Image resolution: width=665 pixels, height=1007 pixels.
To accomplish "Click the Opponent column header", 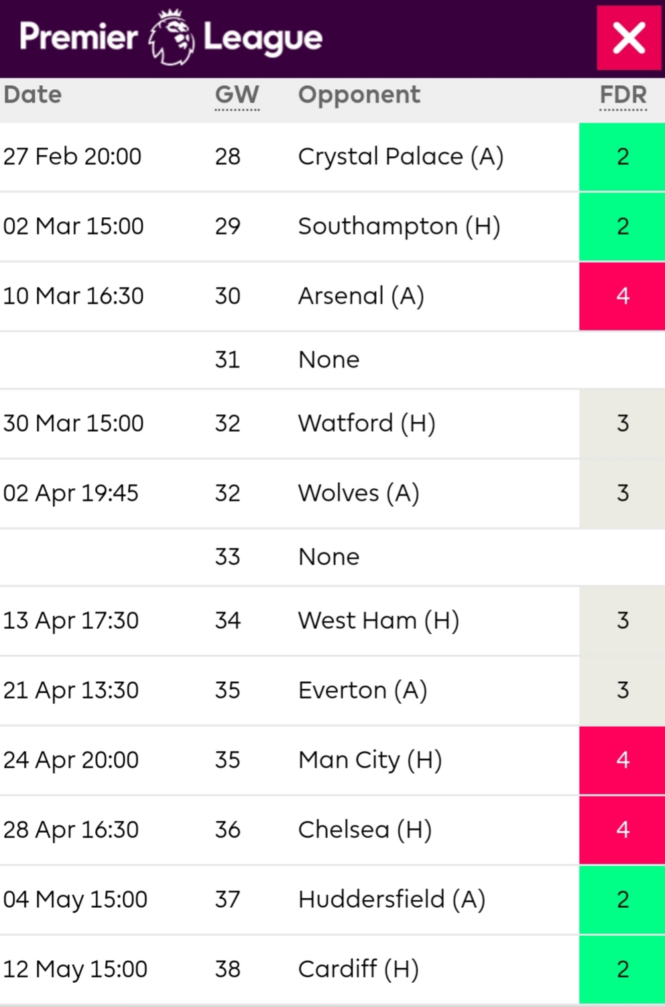I will pos(359,95).
